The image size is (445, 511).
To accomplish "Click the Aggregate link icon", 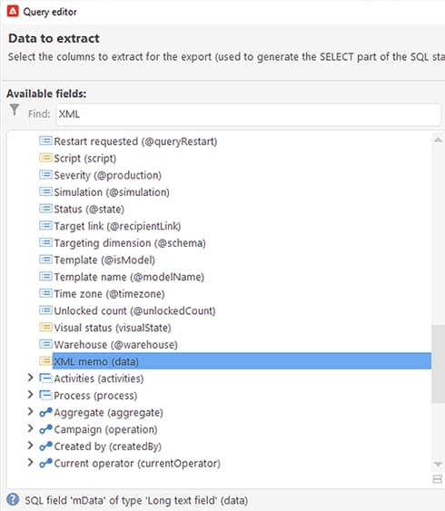I will coord(45,412).
